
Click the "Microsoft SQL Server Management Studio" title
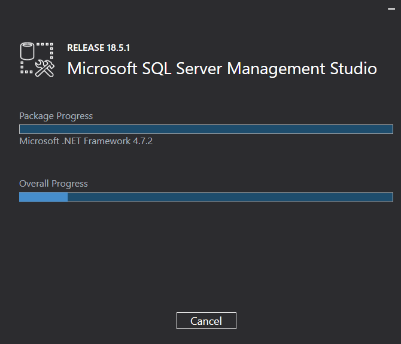tap(222, 68)
